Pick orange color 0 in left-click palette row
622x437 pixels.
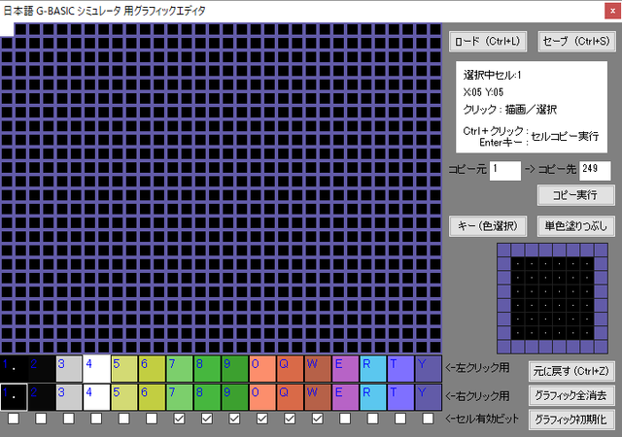(262, 369)
